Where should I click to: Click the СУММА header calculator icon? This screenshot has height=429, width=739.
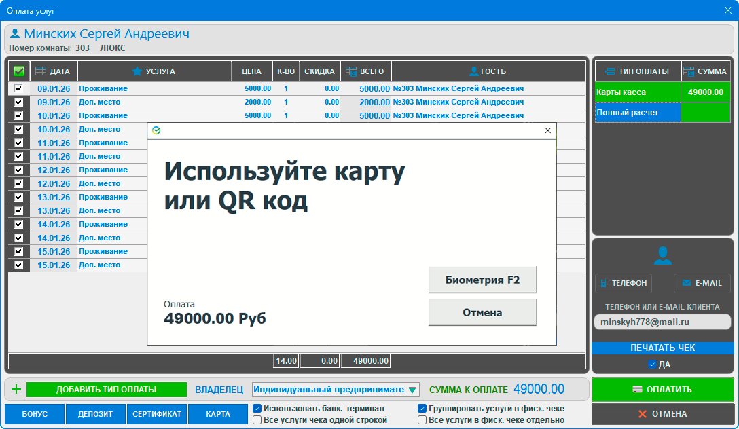[689, 71]
